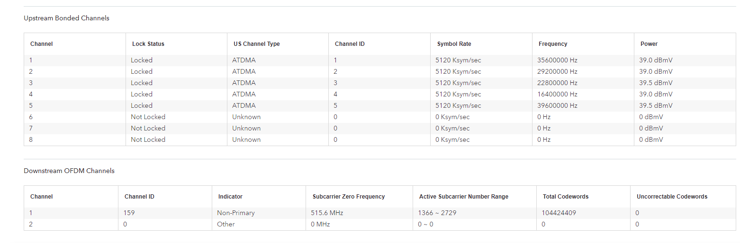The image size is (740, 243).
Task: Click the 515.6 MHz subcarrier frequency
Action: (326, 213)
